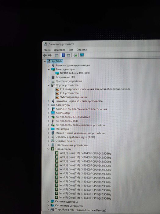Screen dimensions: 160x214
Task: Click the Контроллеры IDE ATA/ATAPI icon
Action: pos(53,117)
